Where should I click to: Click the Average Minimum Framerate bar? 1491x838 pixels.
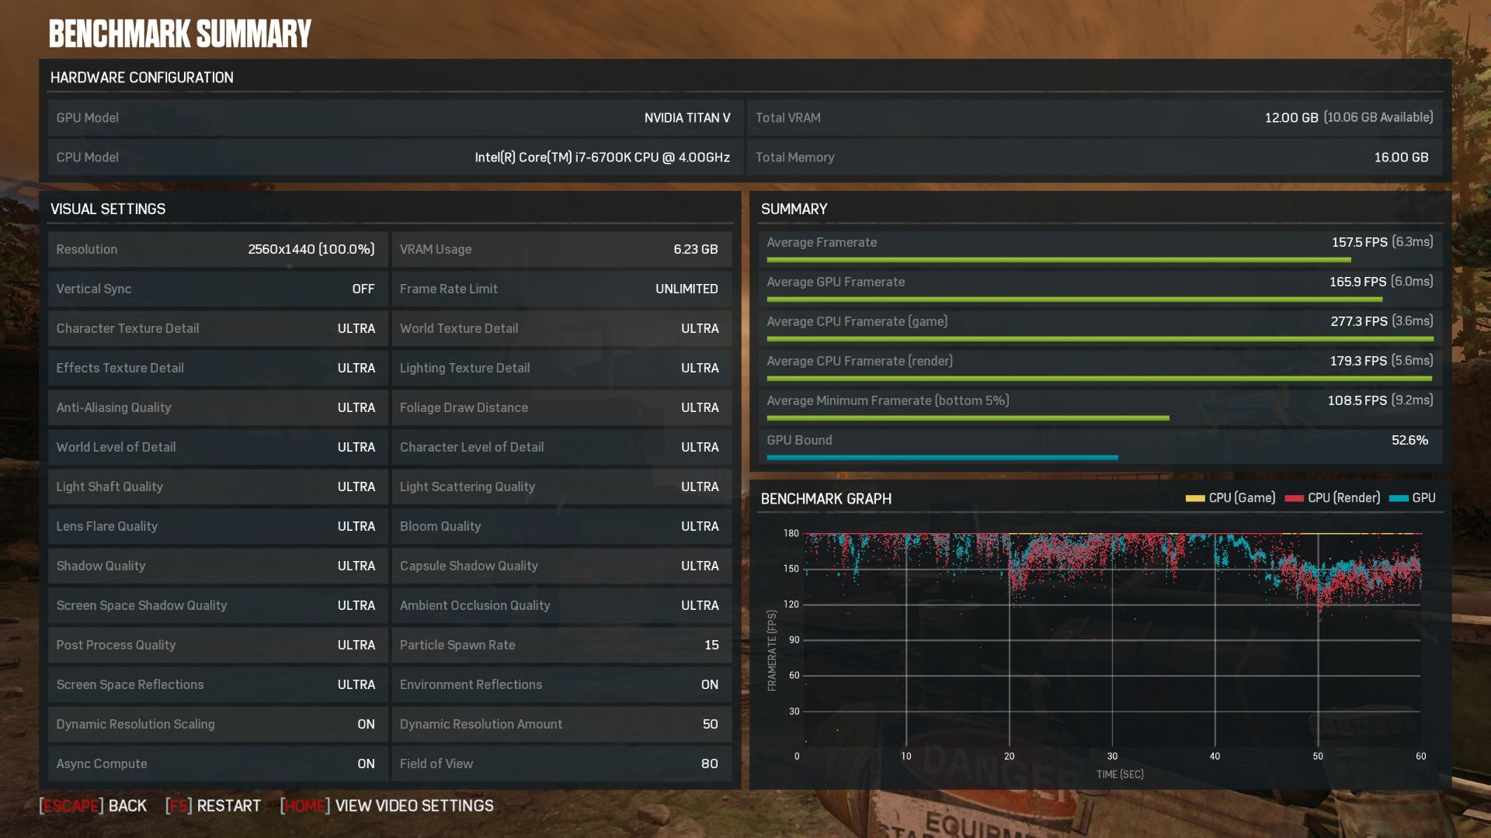967,417
